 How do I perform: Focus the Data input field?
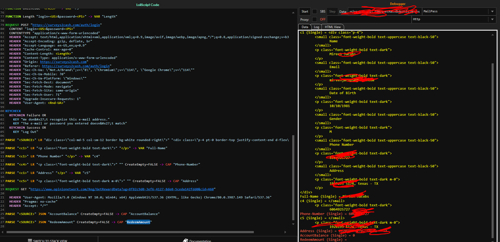click(385, 11)
